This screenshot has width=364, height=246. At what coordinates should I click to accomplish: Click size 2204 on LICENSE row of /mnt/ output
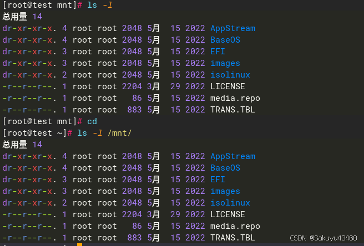click(x=132, y=214)
